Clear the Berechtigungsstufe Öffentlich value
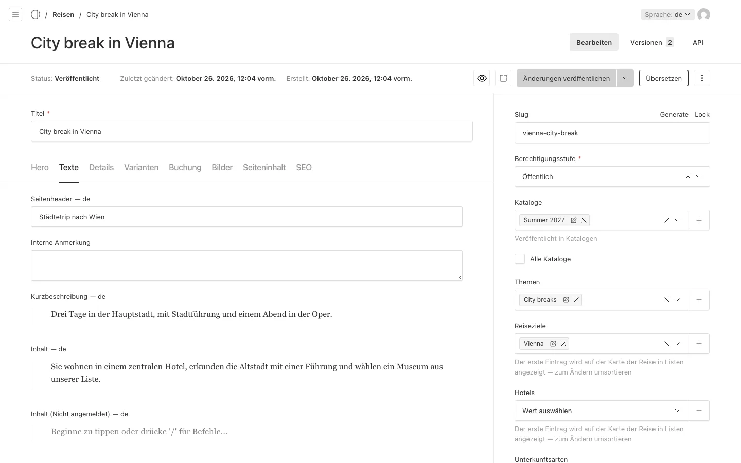 (x=688, y=176)
